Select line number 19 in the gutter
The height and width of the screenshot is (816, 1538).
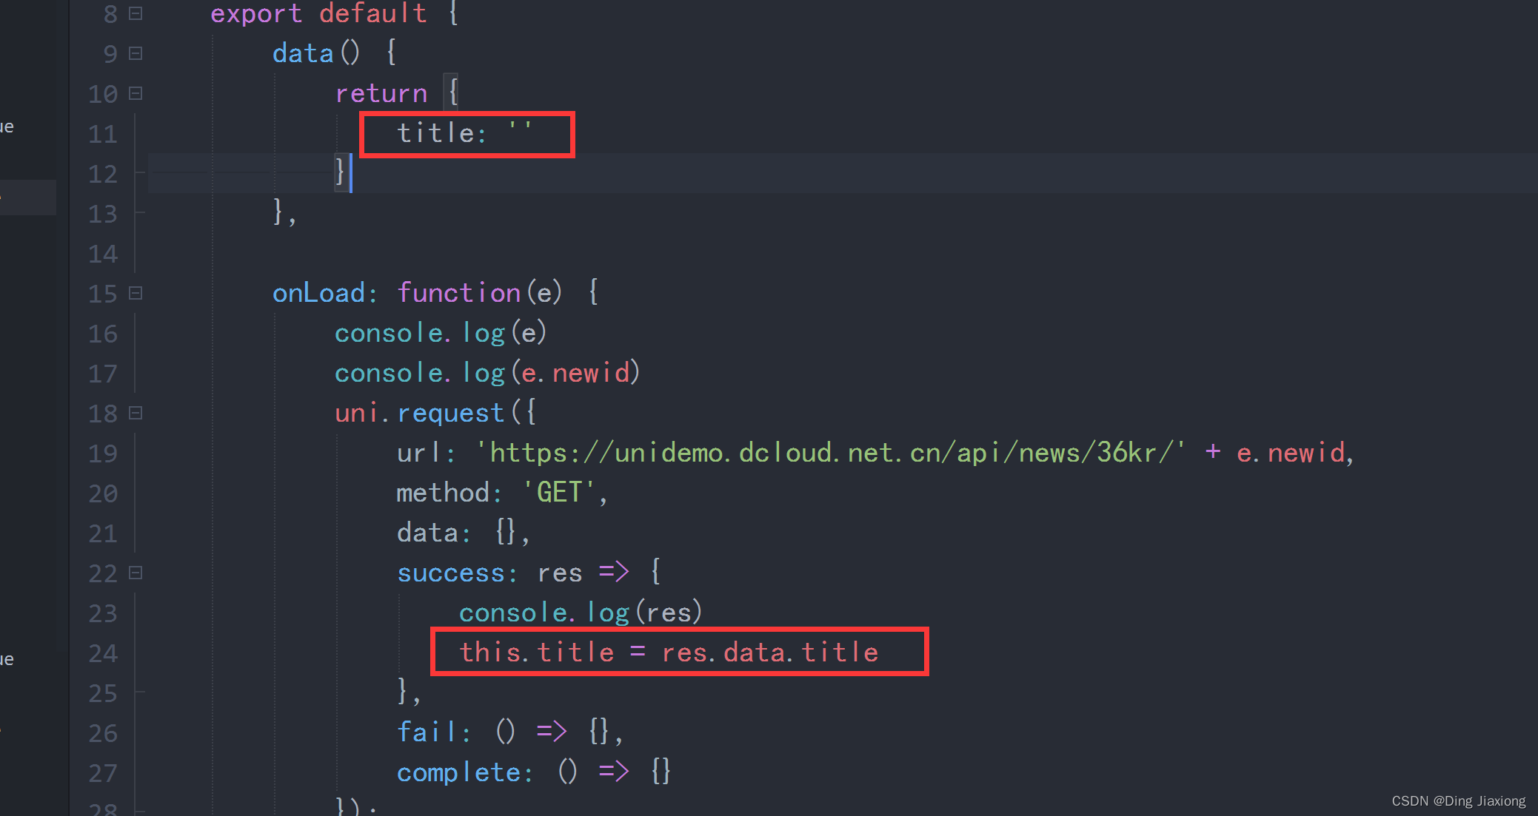[x=103, y=453]
